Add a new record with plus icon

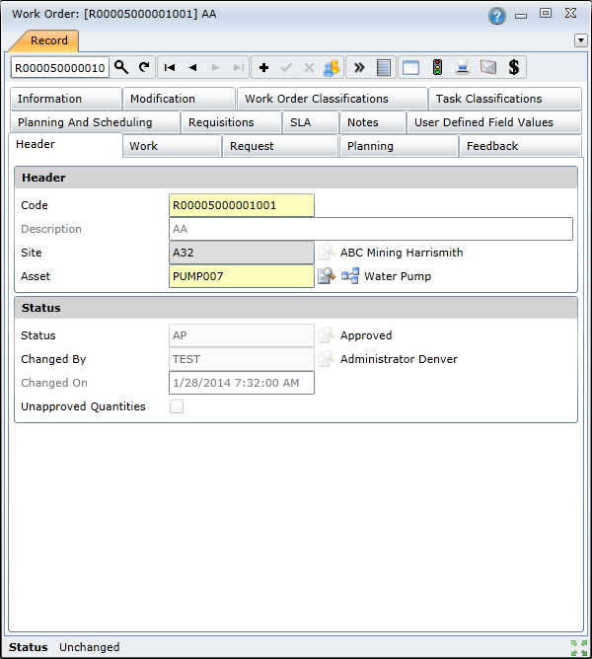coord(263,67)
